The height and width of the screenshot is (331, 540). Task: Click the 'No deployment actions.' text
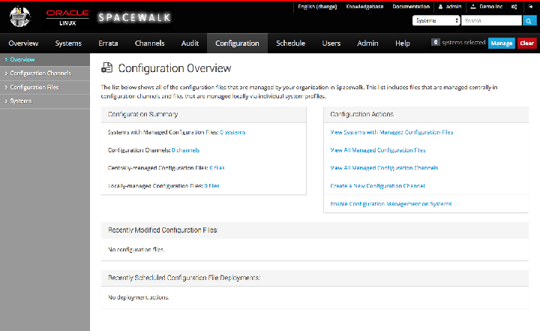(x=139, y=297)
